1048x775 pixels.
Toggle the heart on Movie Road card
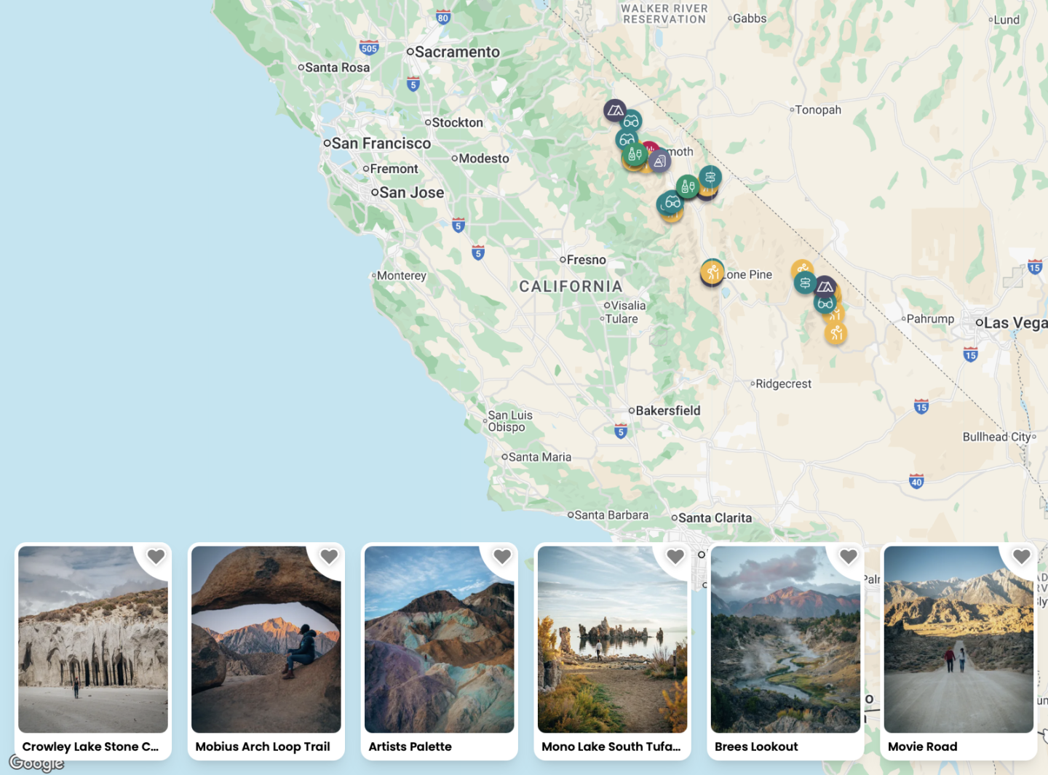pyautogui.click(x=1022, y=557)
